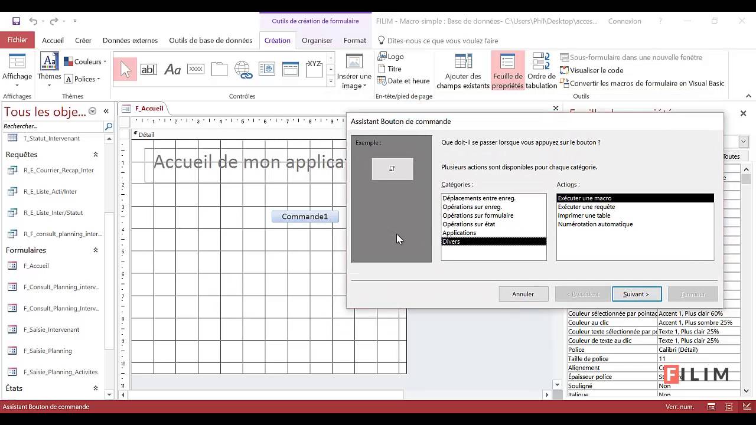Image resolution: width=756 pixels, height=425 pixels.
Task: Select Imprimer une table action
Action: 635,215
